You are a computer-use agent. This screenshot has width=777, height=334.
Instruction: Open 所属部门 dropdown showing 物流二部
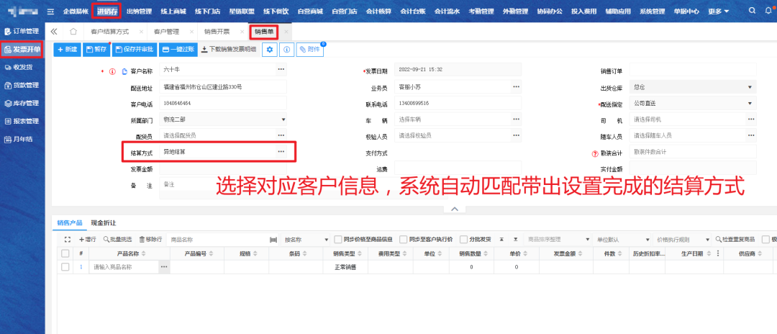[x=223, y=119]
